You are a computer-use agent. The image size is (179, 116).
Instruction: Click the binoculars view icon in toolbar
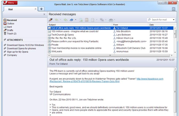(111, 20)
